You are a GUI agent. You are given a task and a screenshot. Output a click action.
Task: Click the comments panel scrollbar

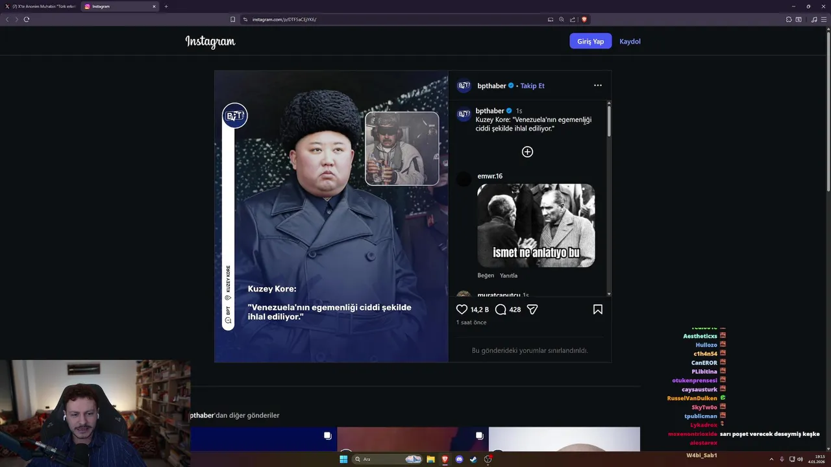[x=609, y=120]
